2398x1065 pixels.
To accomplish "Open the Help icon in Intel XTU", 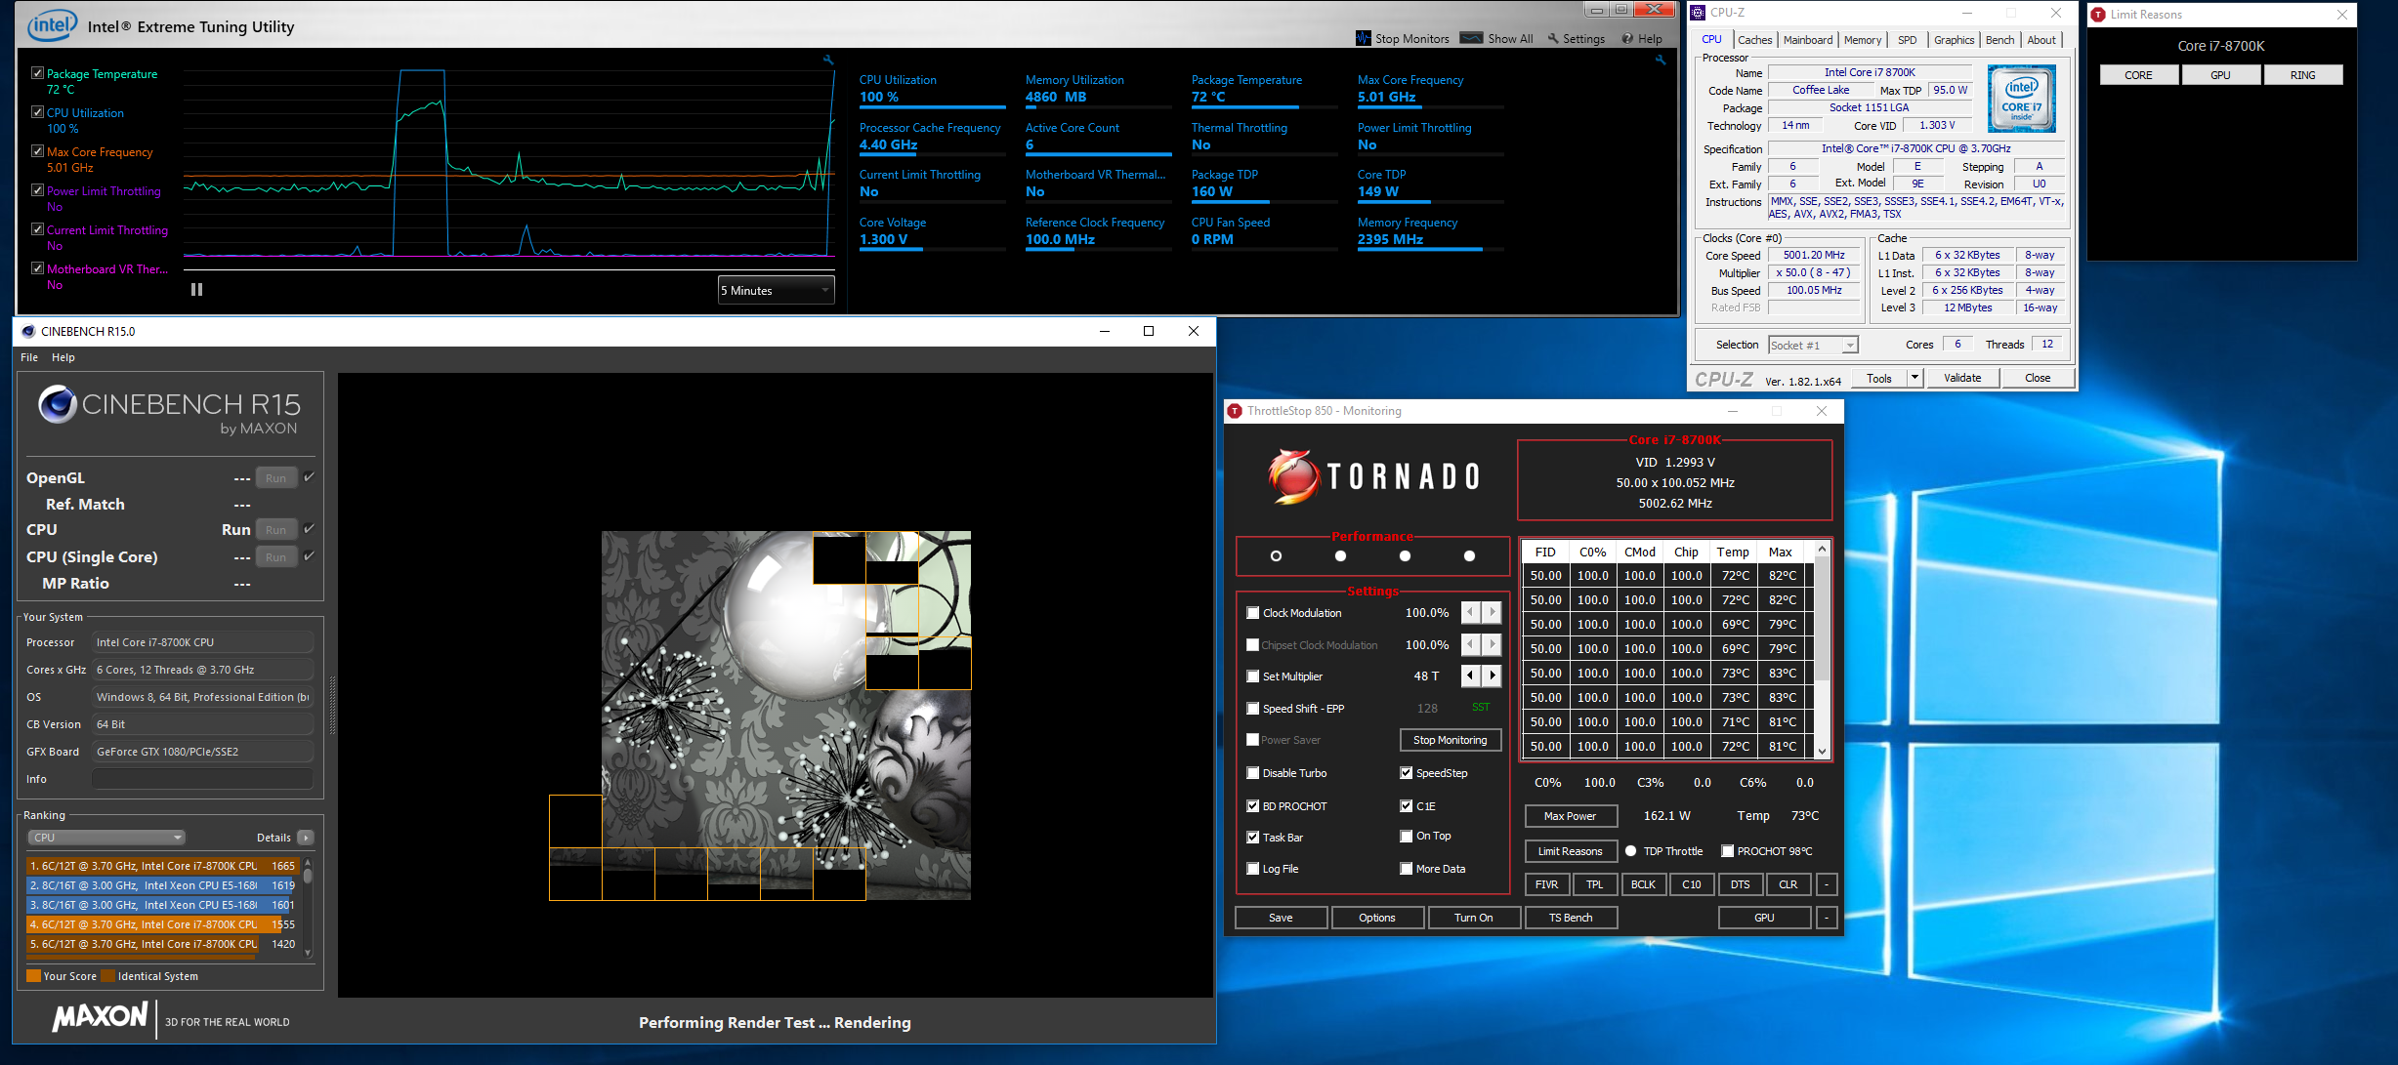I will click(x=1627, y=38).
